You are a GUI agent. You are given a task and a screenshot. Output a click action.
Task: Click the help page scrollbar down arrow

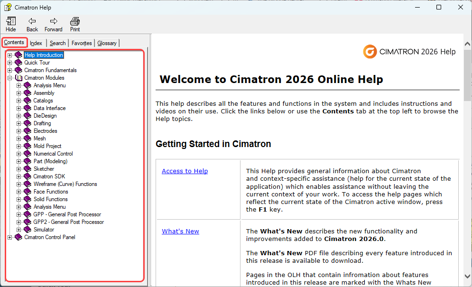pos(467,276)
